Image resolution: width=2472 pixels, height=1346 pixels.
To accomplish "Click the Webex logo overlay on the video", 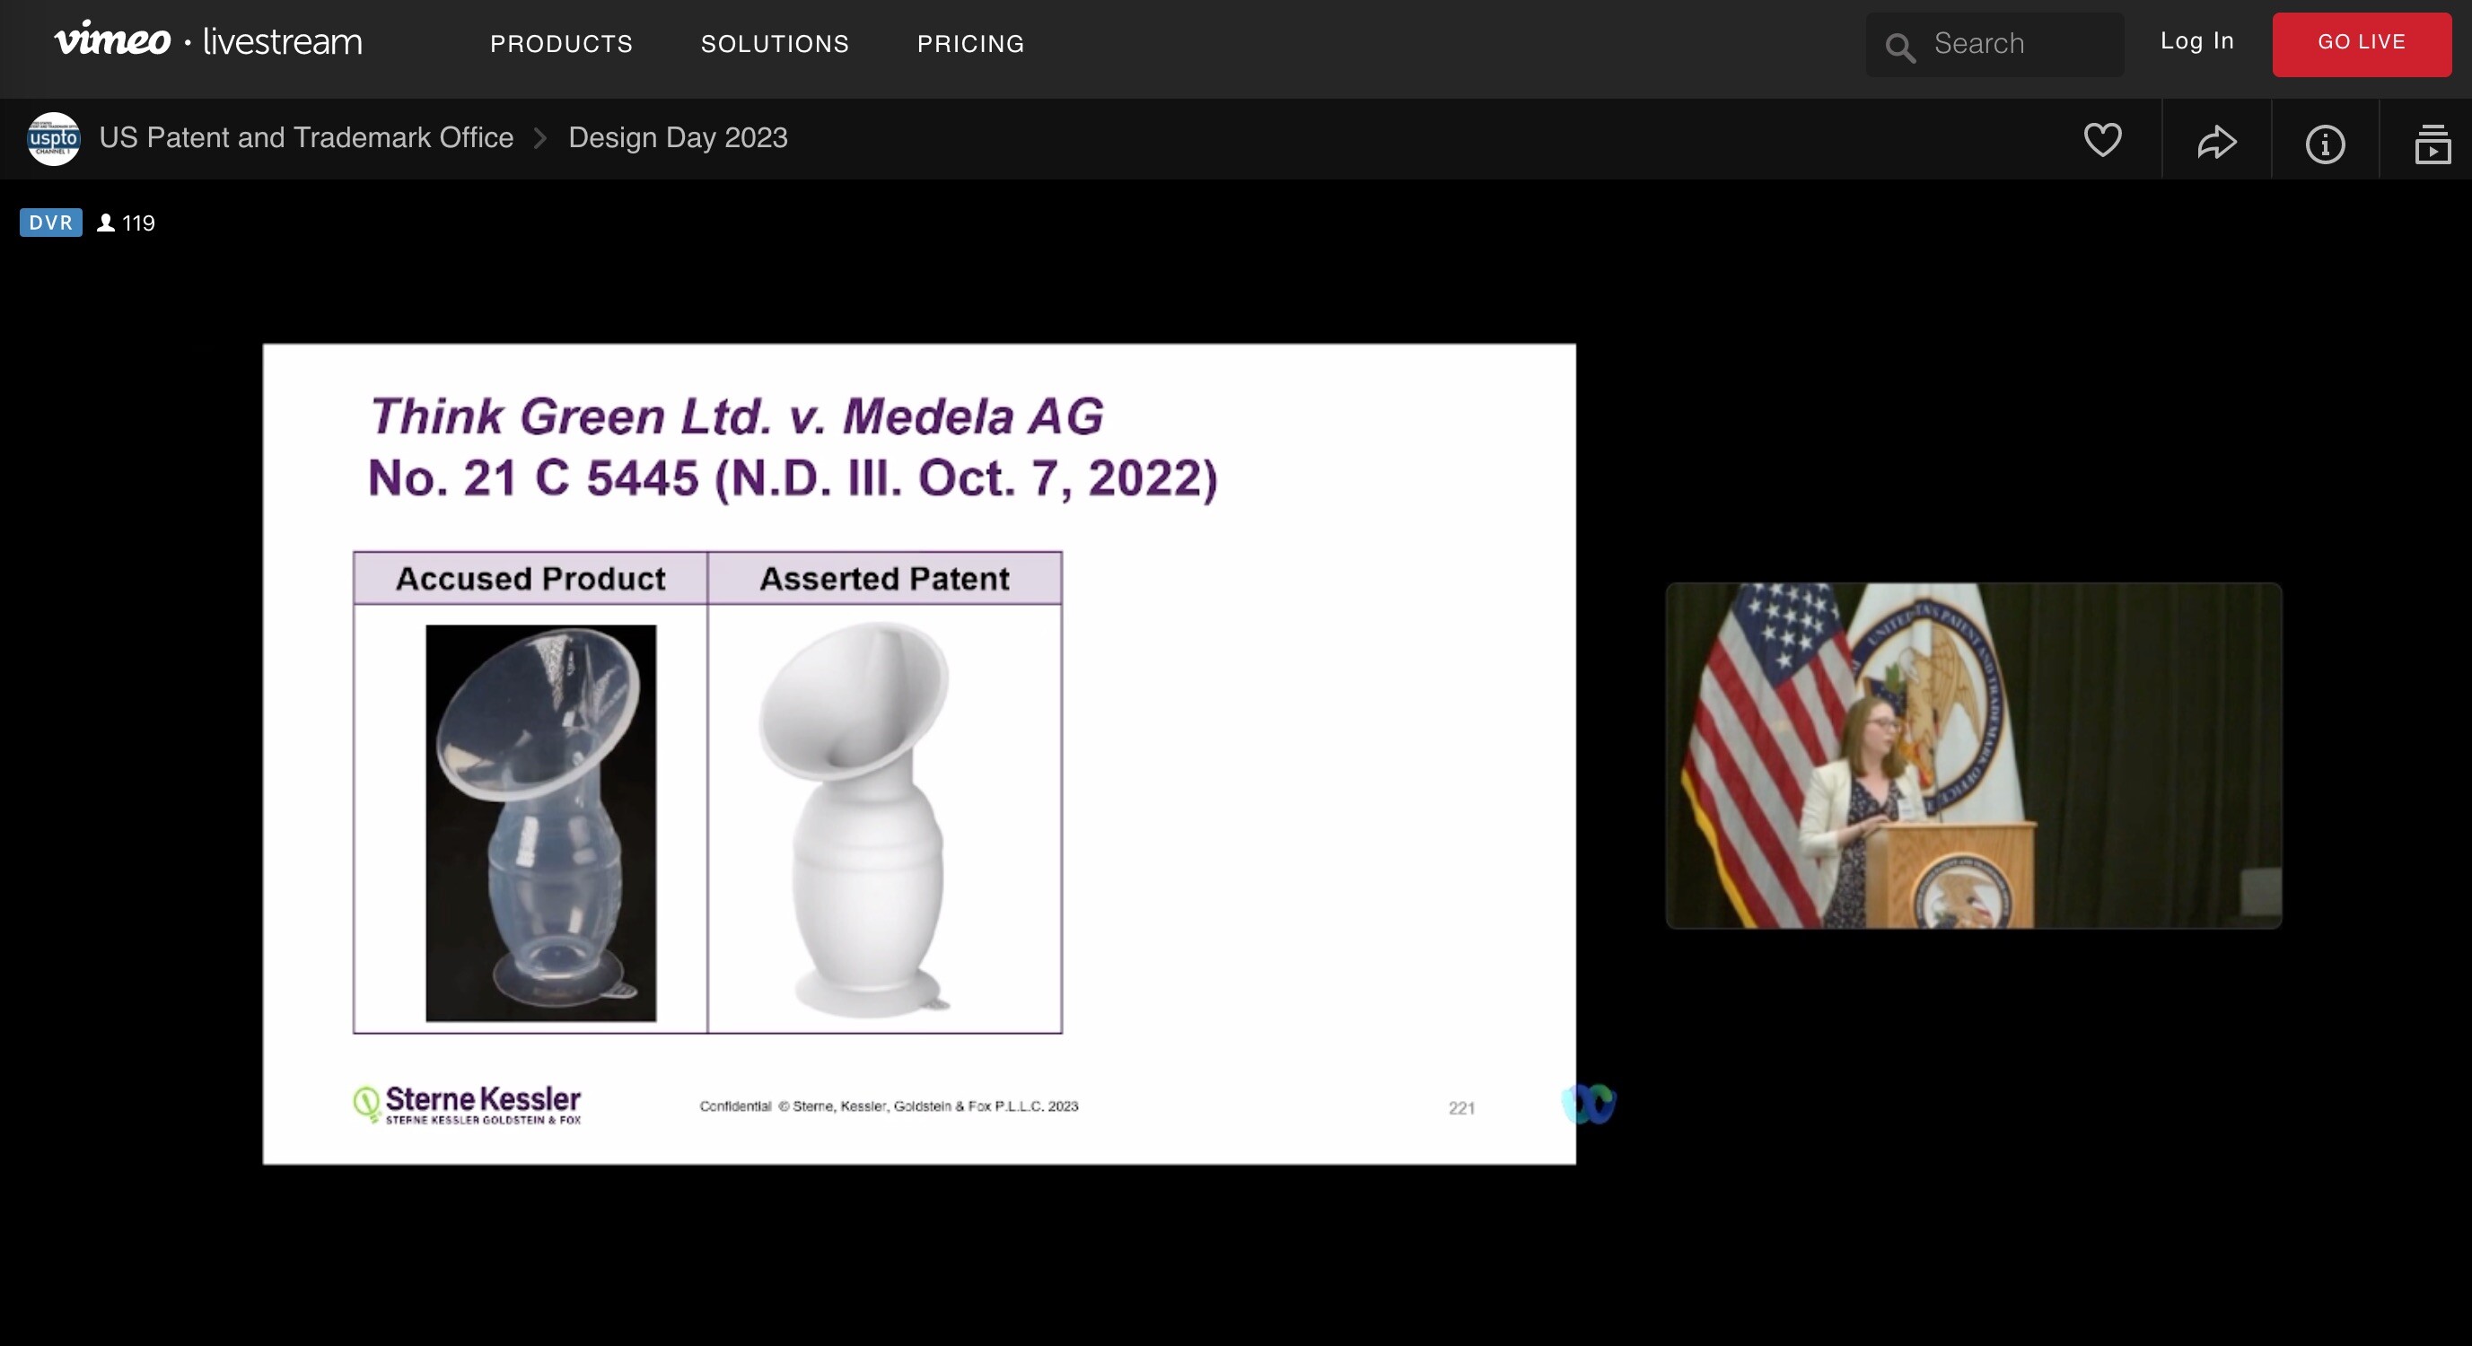I will pyautogui.click(x=1589, y=1104).
